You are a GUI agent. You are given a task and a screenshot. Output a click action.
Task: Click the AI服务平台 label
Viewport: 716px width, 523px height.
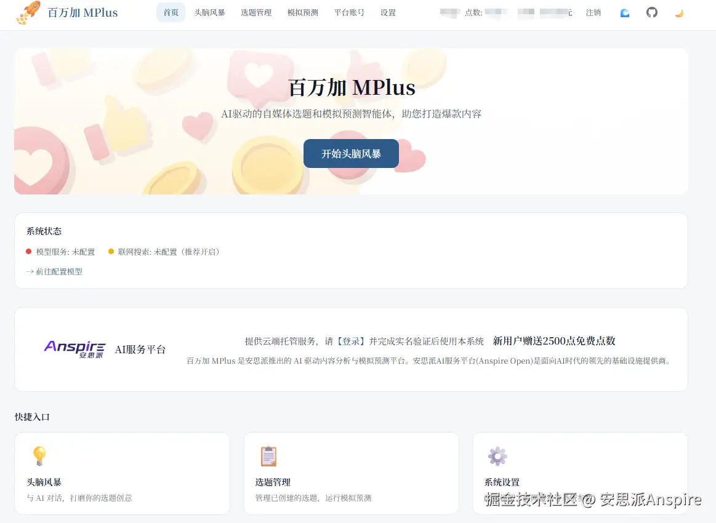pyautogui.click(x=140, y=349)
